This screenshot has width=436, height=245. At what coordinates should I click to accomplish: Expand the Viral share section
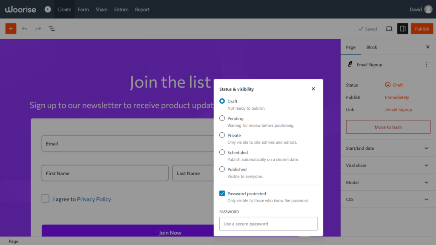[x=388, y=165]
